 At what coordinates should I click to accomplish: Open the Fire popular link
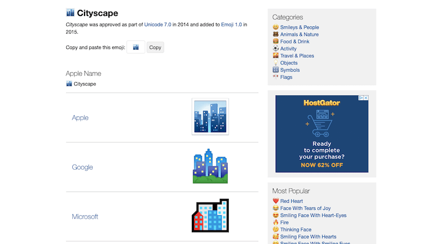click(x=284, y=223)
